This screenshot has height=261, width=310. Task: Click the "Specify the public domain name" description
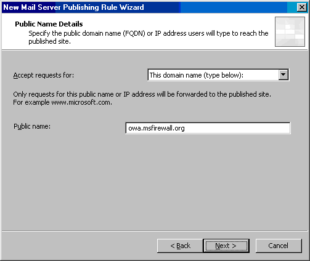pyautogui.click(x=149, y=37)
